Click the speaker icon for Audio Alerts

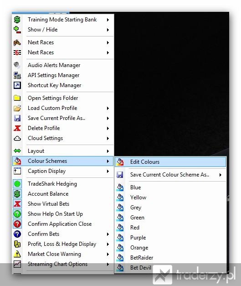click(17, 65)
